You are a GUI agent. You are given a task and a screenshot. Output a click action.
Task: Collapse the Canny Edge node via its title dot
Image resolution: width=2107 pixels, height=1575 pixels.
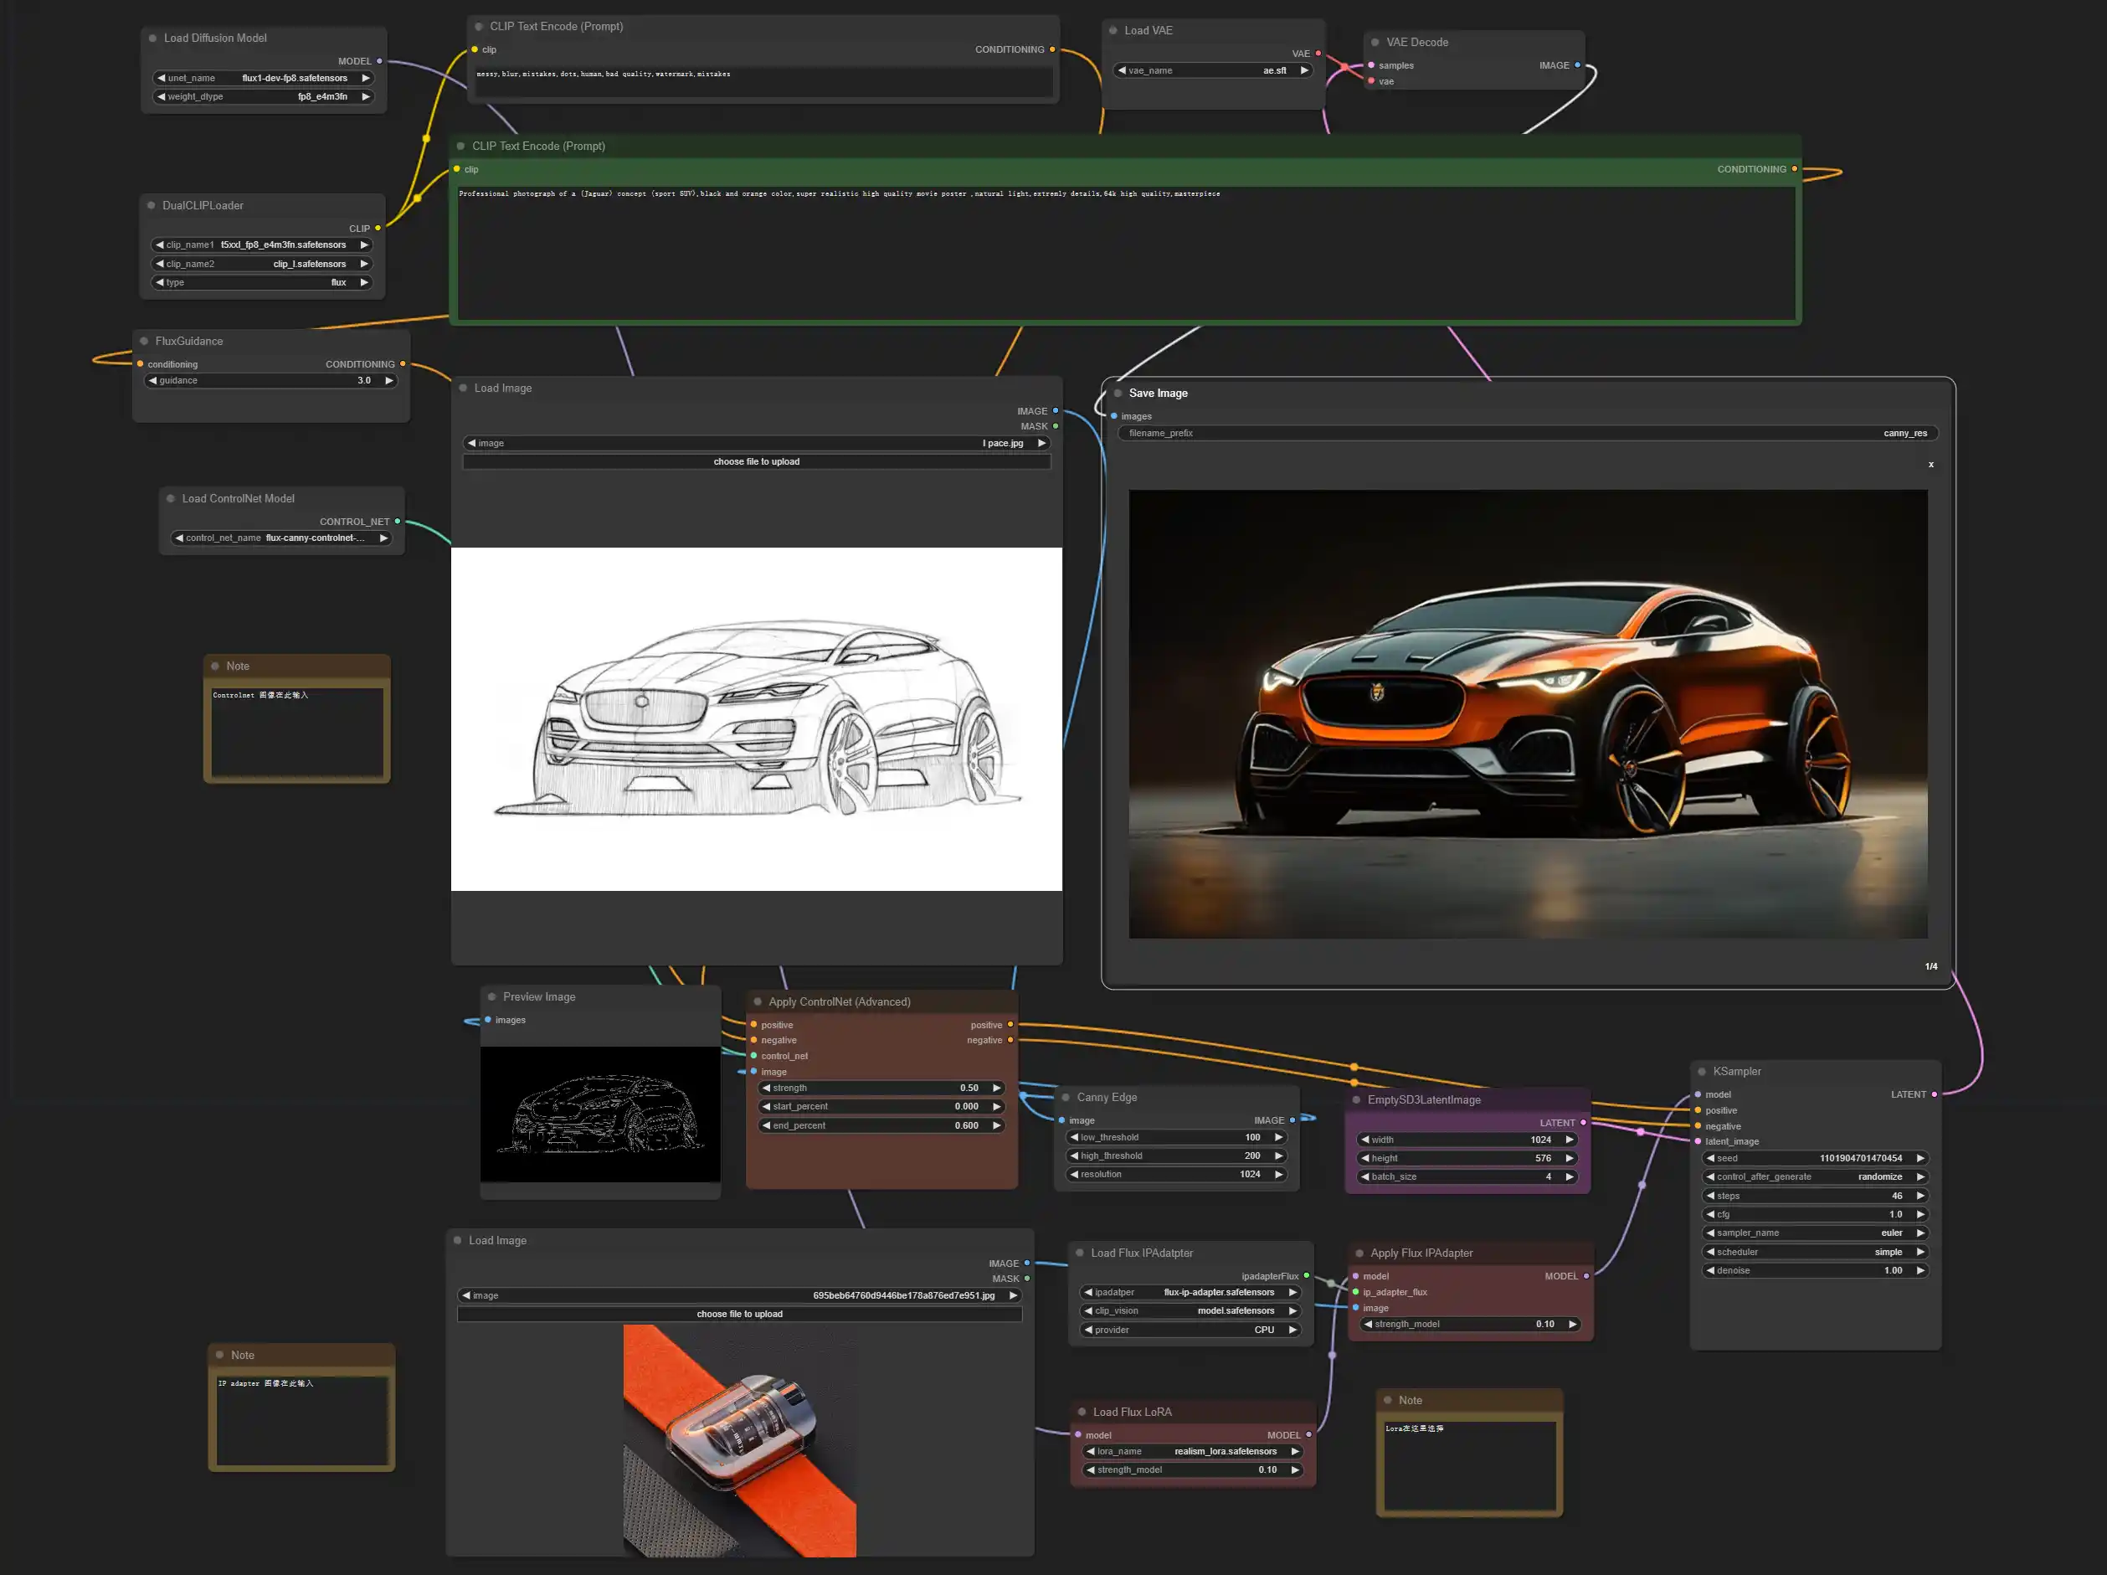(1066, 1097)
